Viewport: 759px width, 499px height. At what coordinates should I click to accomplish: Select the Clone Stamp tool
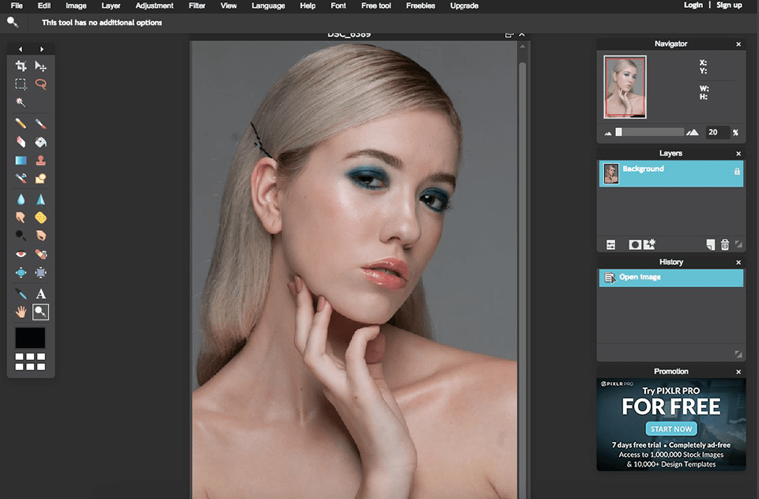(40, 160)
